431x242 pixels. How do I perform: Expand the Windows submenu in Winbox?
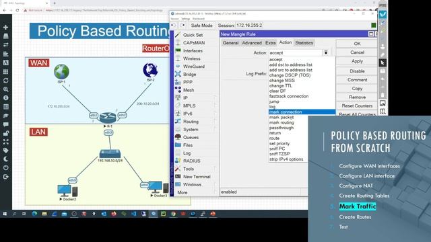click(197, 185)
